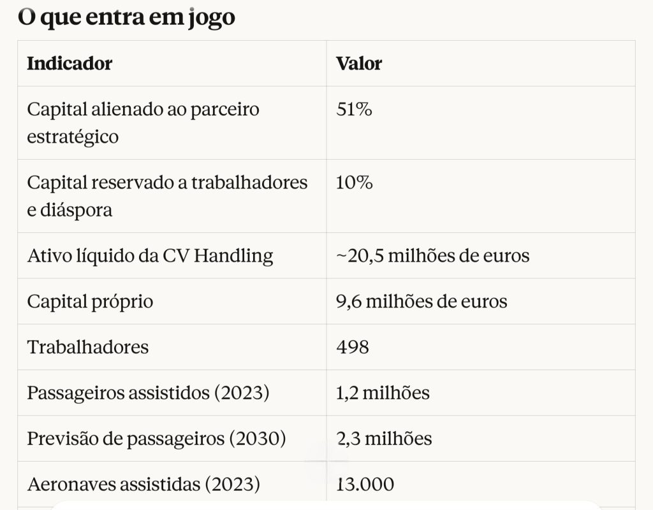The height and width of the screenshot is (510, 653).
Task: Click the 'O que entra em jogo' heading
Action: (126, 17)
